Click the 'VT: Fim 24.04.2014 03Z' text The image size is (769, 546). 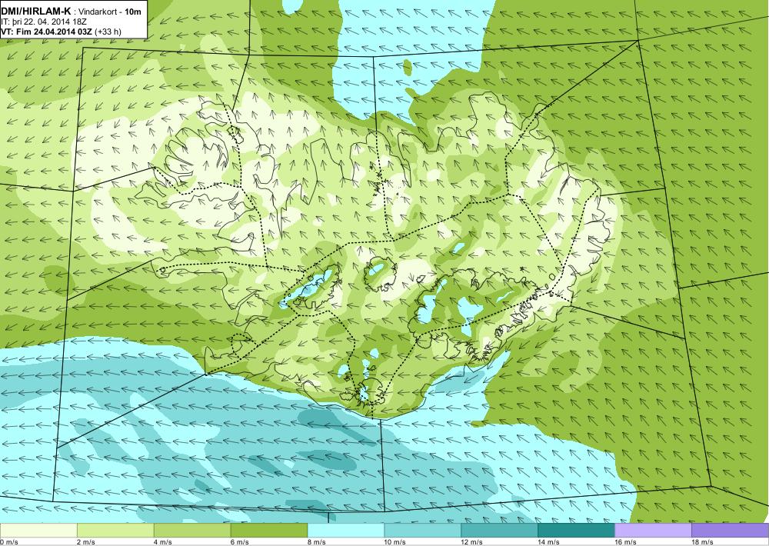(47, 32)
